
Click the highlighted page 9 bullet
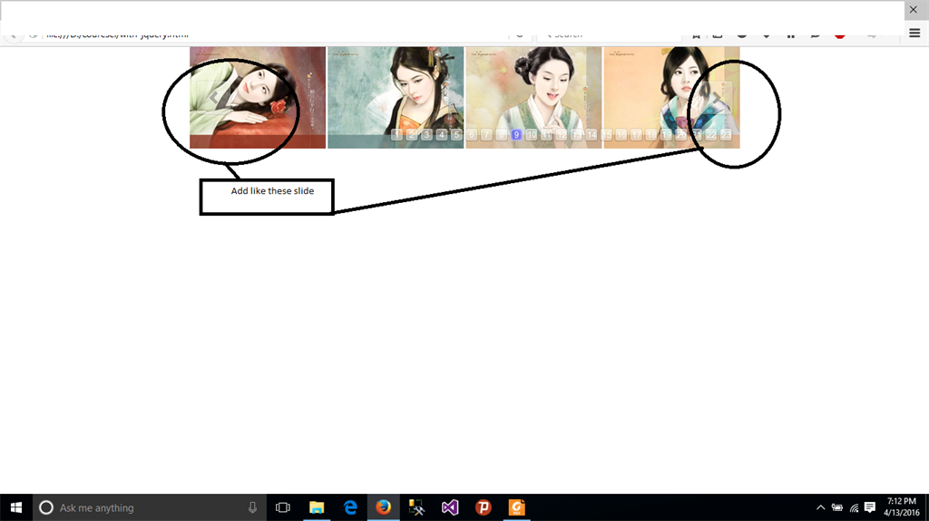(x=516, y=135)
